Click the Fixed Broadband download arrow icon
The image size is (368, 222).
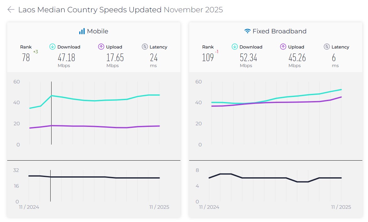click(x=235, y=47)
